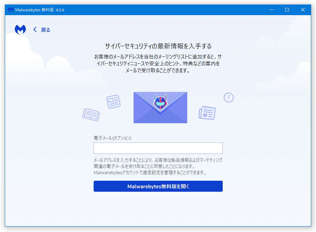Click the title text Malwarebytes 無料版 4.5.9

point(40,10)
